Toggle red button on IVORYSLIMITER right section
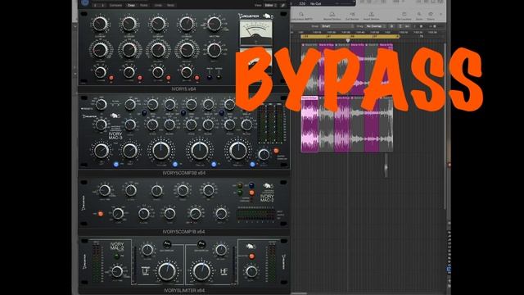Screen dimensions: 524x295 pyautogui.click(x=251, y=256)
